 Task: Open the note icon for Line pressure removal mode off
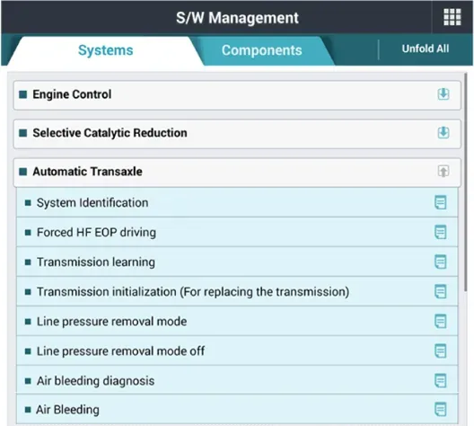441,351
